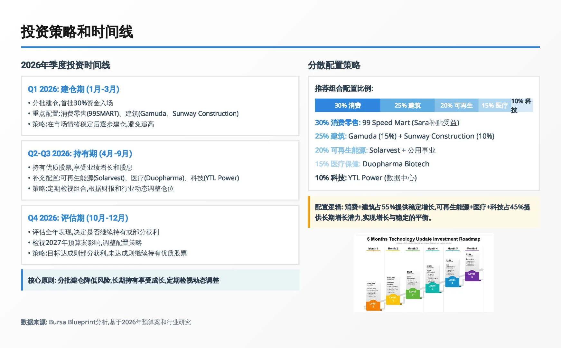Click the Investment Roadmap image

(424, 273)
